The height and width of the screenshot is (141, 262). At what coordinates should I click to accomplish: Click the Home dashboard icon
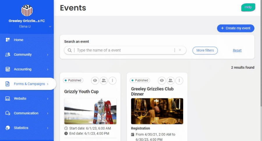[x=8, y=40]
